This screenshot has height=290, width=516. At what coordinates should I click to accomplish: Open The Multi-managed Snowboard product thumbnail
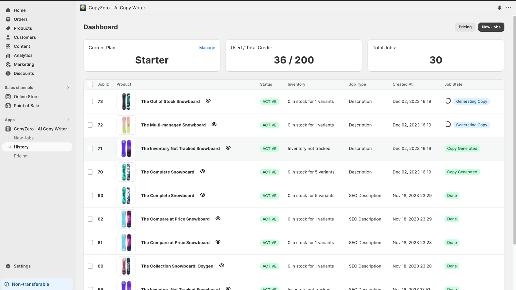(x=126, y=125)
